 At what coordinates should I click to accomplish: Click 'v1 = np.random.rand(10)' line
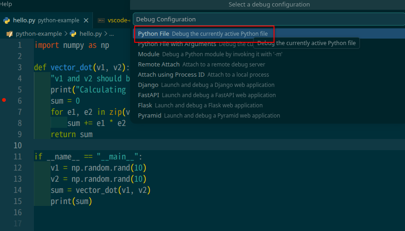[98, 168]
